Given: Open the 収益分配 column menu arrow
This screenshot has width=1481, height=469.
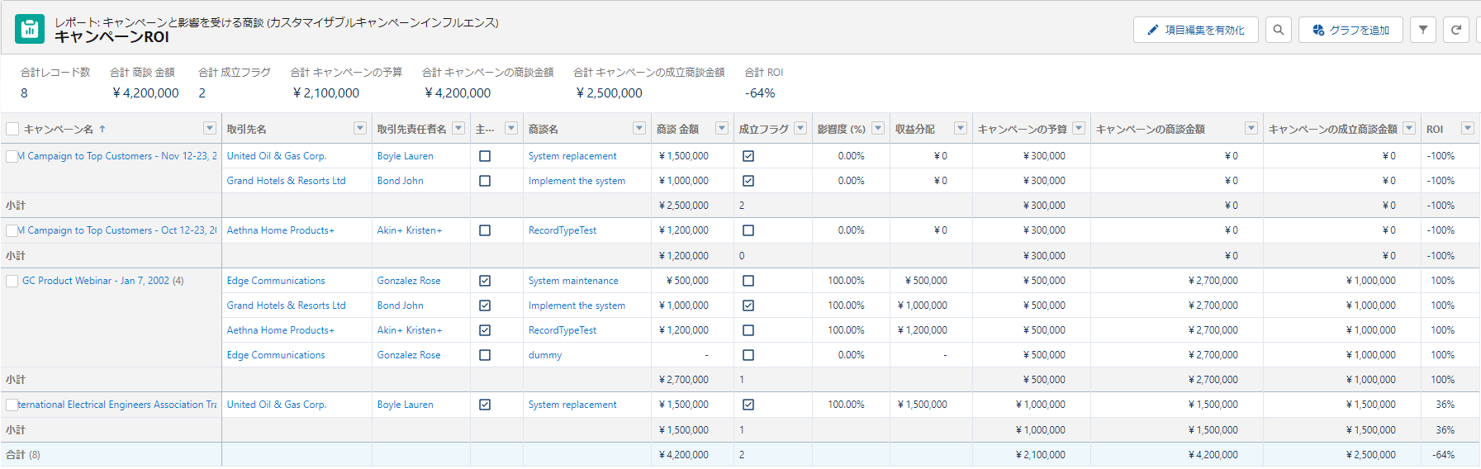Looking at the screenshot, I should click(x=960, y=128).
